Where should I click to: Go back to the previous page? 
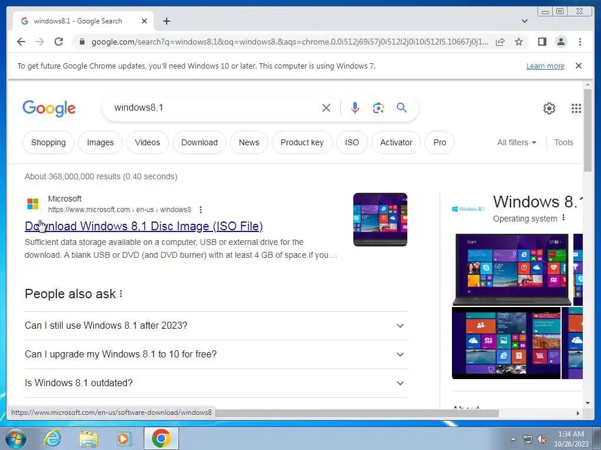tap(21, 42)
